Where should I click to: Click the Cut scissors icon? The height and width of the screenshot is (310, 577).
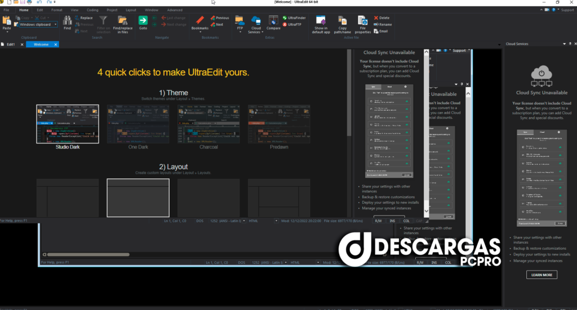(37, 17)
